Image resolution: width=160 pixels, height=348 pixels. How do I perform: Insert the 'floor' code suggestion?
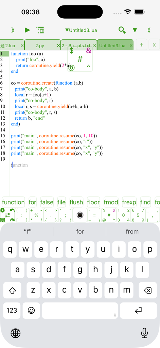93,202
